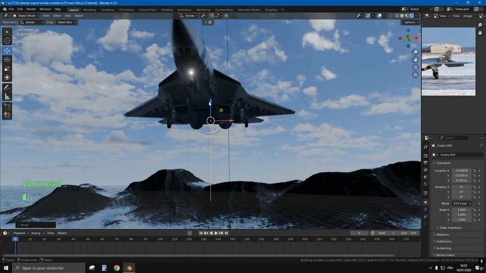This screenshot has width=486, height=273.
Task: Click the End frame field
Action: click(x=409, y=233)
